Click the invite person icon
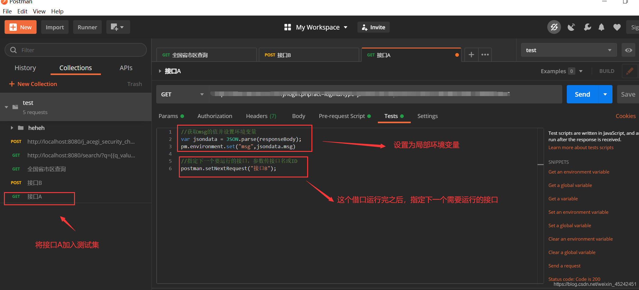Screen dimensions: 639x290 364,27
